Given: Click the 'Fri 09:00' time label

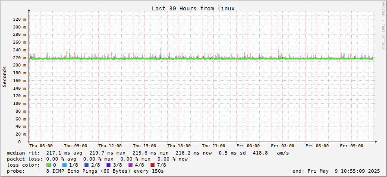Looking at the screenshot, I should point(352,146).
